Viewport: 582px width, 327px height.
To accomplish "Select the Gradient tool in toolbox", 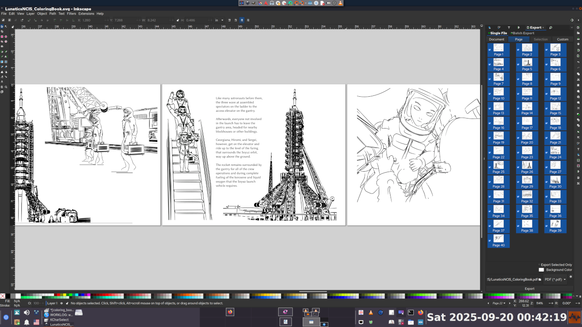I will click(x=2, y=61).
